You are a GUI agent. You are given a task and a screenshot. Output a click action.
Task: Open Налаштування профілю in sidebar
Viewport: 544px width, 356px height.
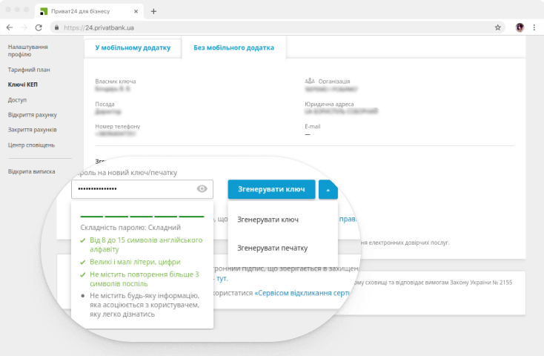tap(28, 50)
